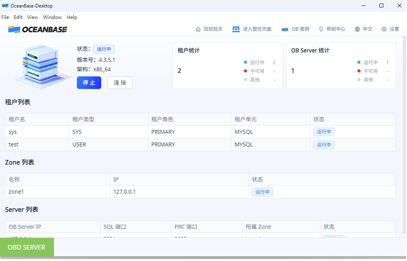
Task: Maximize the OceanBase-Desktop window
Action: (x=381, y=6)
